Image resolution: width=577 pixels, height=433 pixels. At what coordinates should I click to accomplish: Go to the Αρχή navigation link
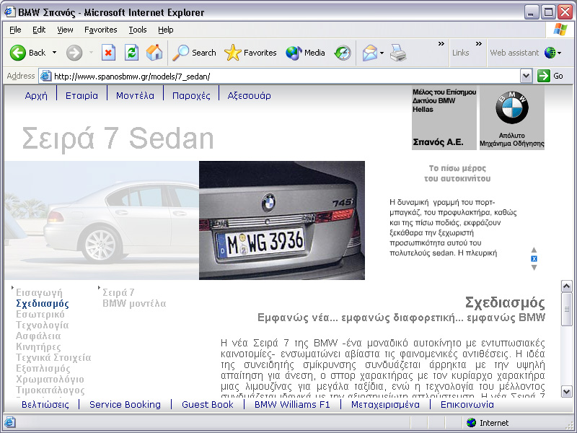click(x=36, y=96)
